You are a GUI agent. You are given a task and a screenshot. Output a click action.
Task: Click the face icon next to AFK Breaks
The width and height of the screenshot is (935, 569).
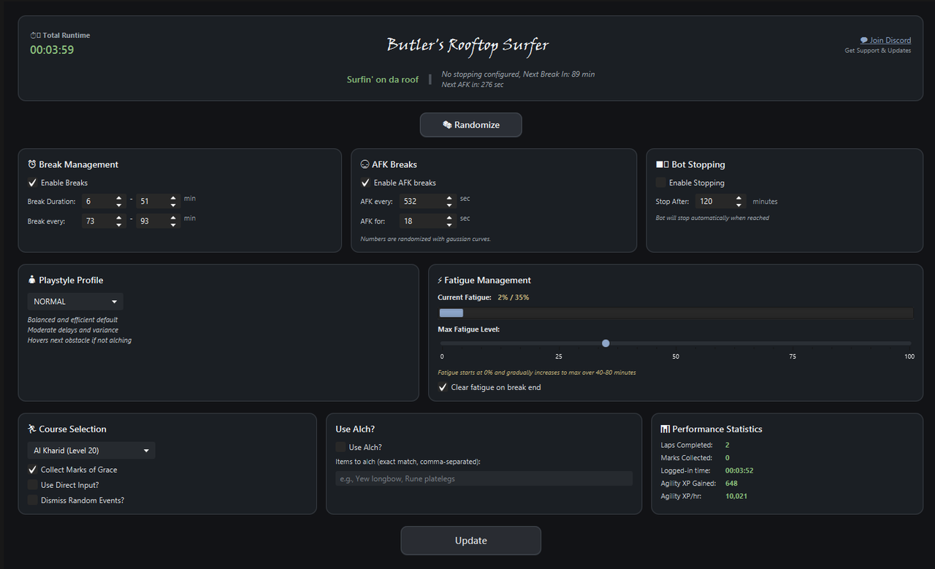(x=365, y=164)
